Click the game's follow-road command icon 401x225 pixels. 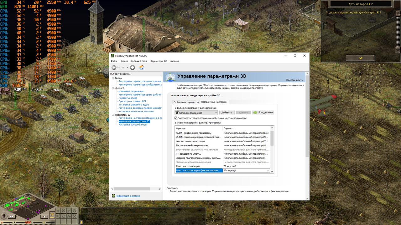click(69, 211)
